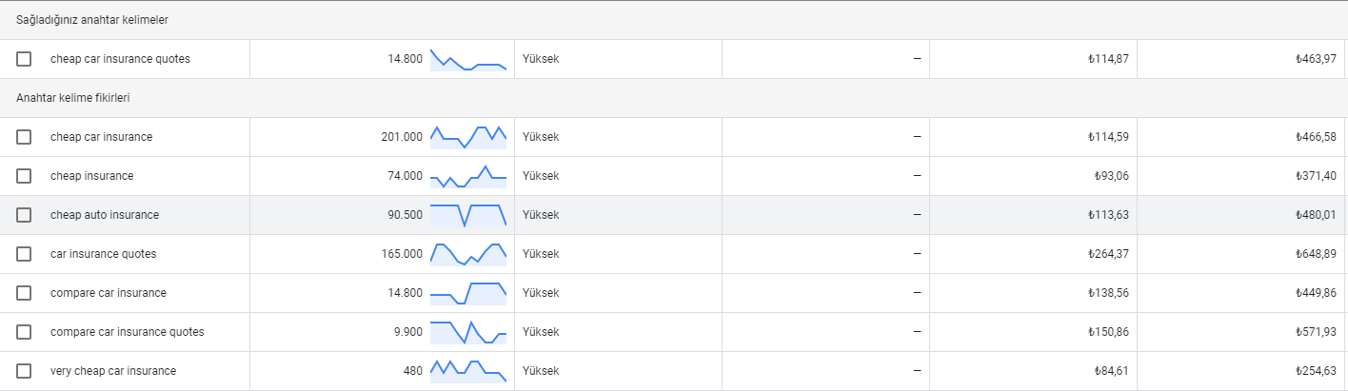Select the ₺648,89 bid value

point(1316,254)
